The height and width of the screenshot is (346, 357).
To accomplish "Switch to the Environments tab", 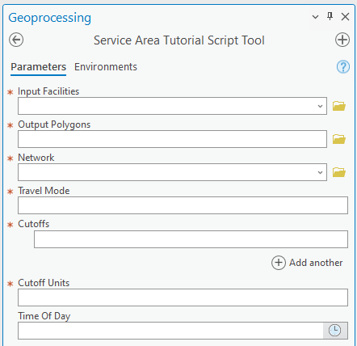I will (x=106, y=67).
